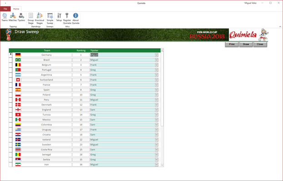This screenshot has width=283, height=181.
Task: Expand the Brazil tipster dropdown
Action: (x=156, y=60)
